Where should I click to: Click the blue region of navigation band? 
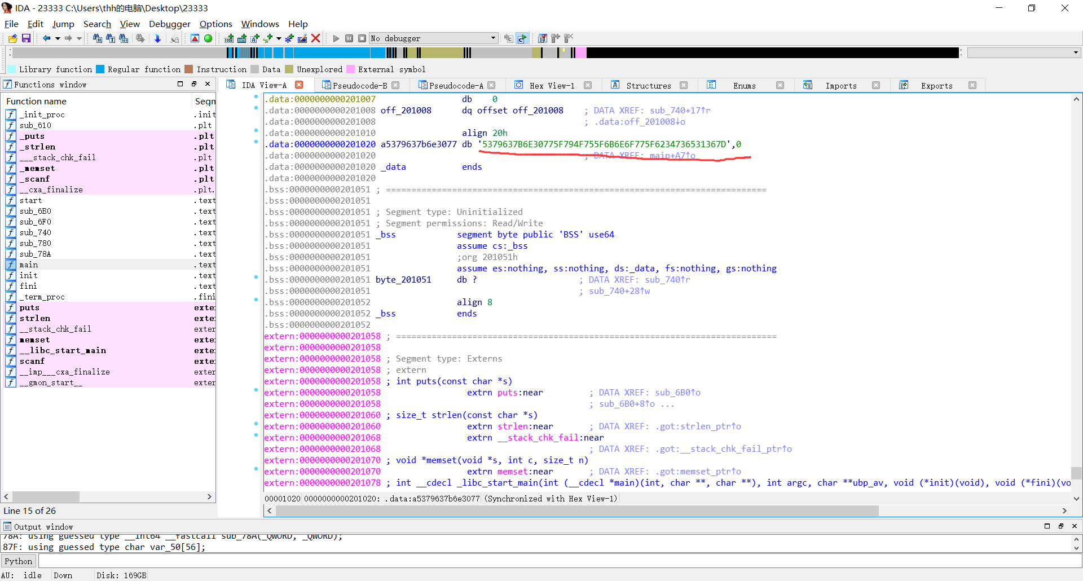pyautogui.click(x=333, y=52)
